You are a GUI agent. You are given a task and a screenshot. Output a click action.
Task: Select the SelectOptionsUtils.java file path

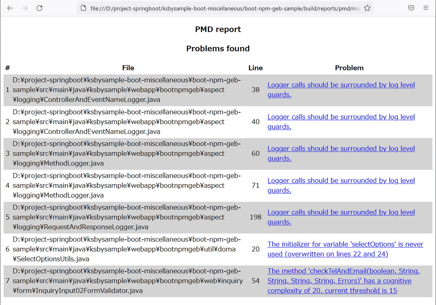127,249
